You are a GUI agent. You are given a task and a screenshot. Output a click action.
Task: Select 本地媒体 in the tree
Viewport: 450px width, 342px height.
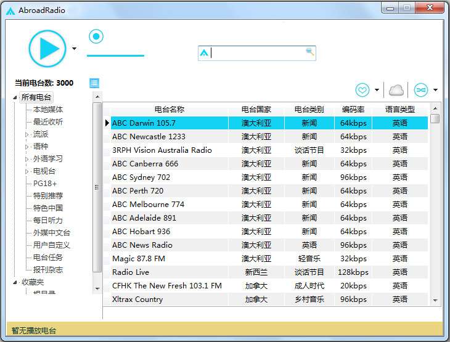(x=48, y=109)
